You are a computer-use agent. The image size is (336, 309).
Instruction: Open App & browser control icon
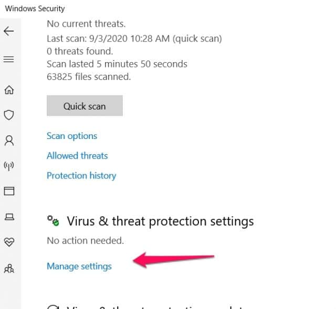click(9, 191)
